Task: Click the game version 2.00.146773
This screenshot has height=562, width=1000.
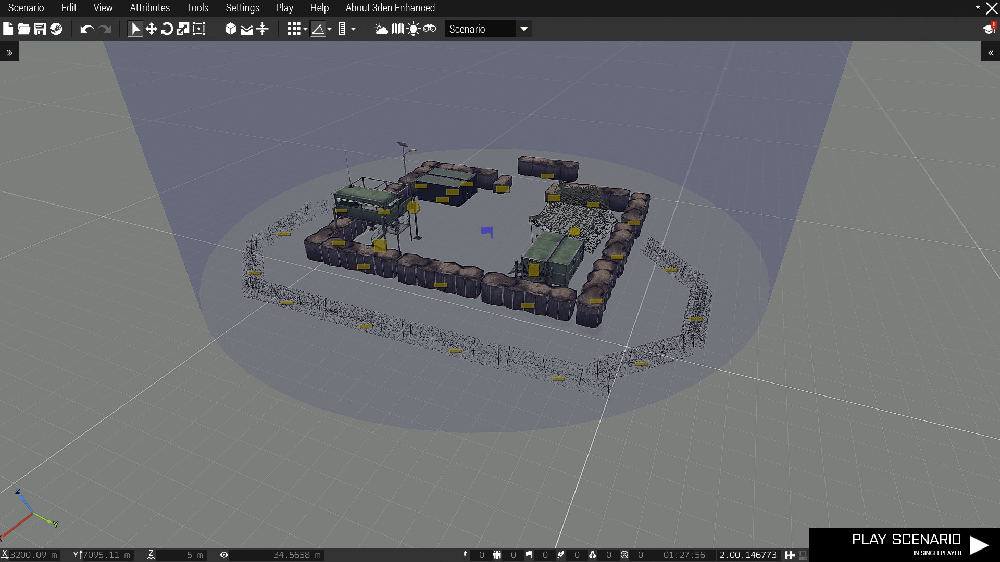Action: (748, 555)
